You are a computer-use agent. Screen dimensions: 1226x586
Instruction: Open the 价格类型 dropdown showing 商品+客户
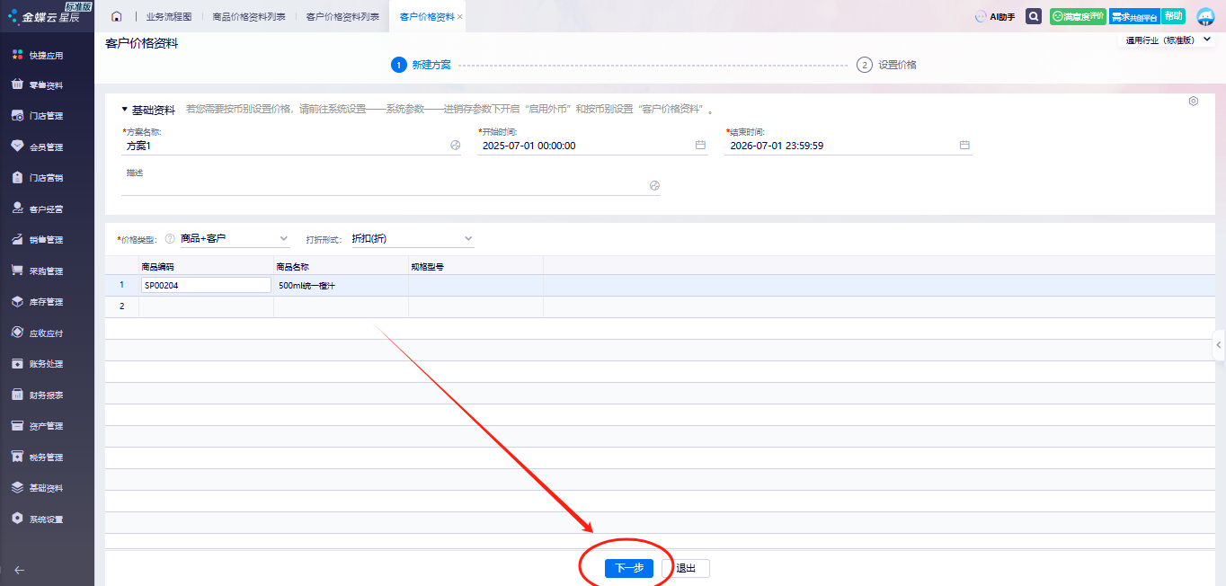tap(234, 239)
